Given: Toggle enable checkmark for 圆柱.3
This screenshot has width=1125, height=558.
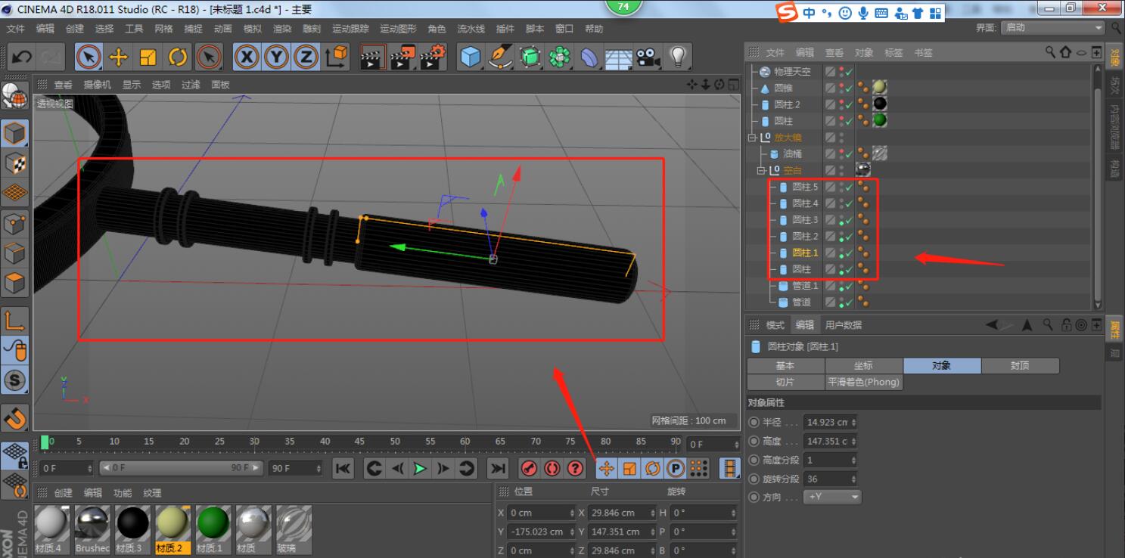Looking at the screenshot, I should pyautogui.click(x=850, y=220).
